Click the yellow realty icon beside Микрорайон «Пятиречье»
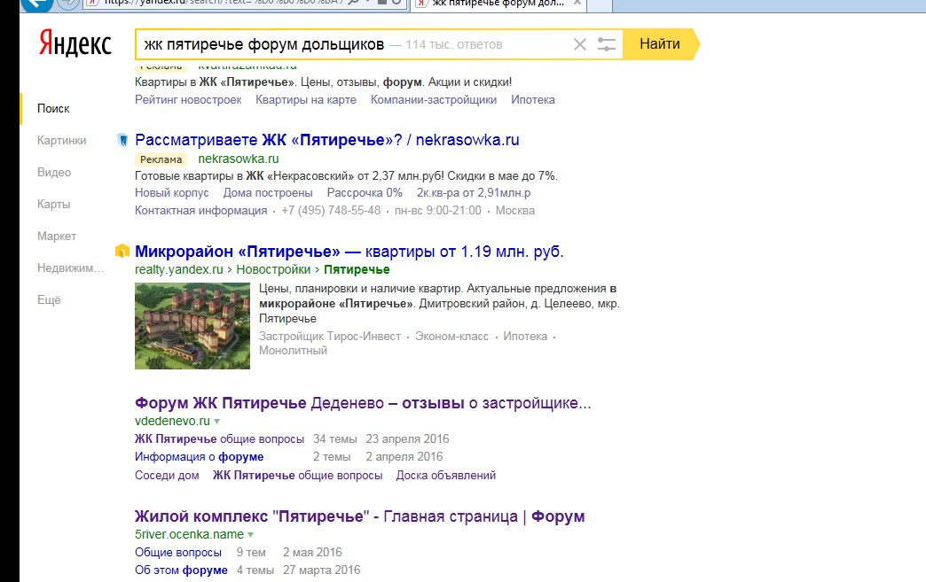 122,252
